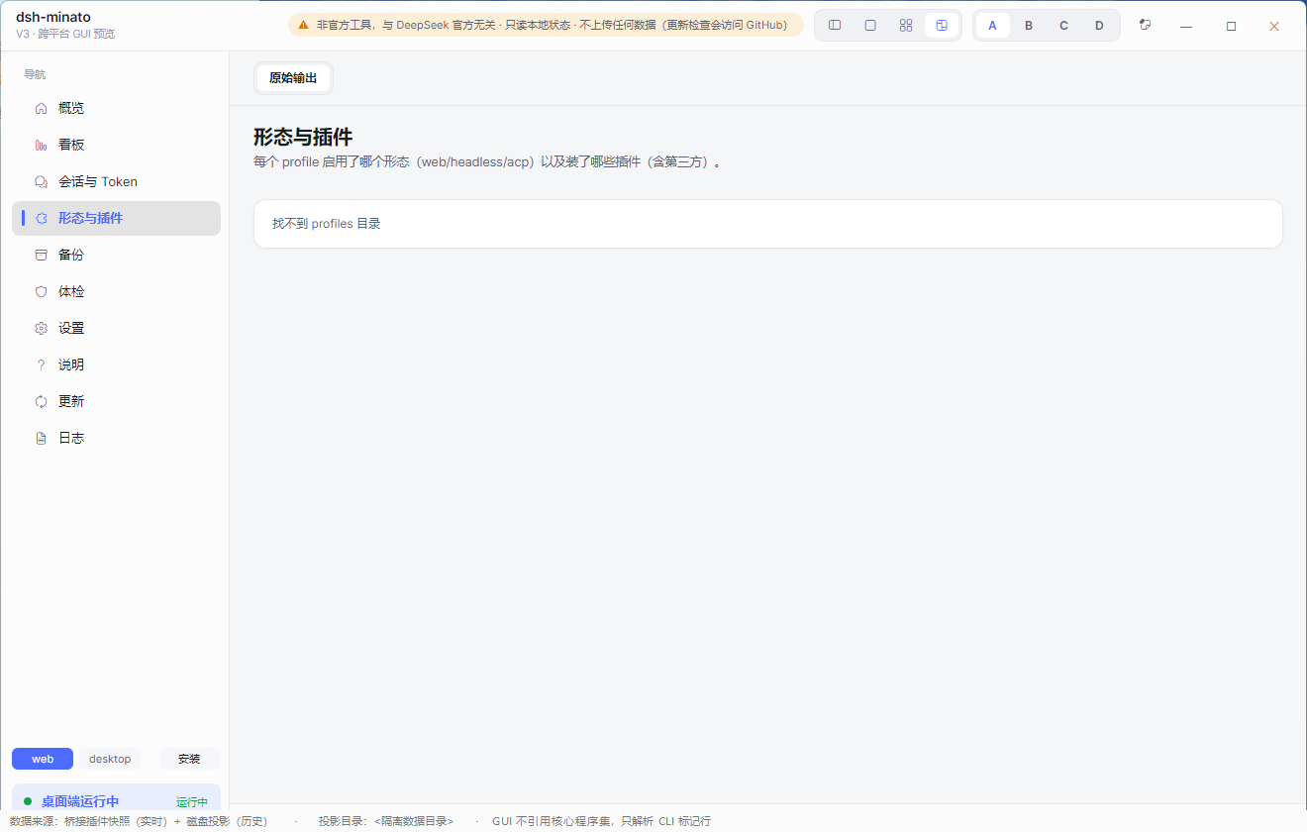The width and height of the screenshot is (1307, 832).
Task: Select the 形态与插件 puzzle icon
Action: click(41, 218)
